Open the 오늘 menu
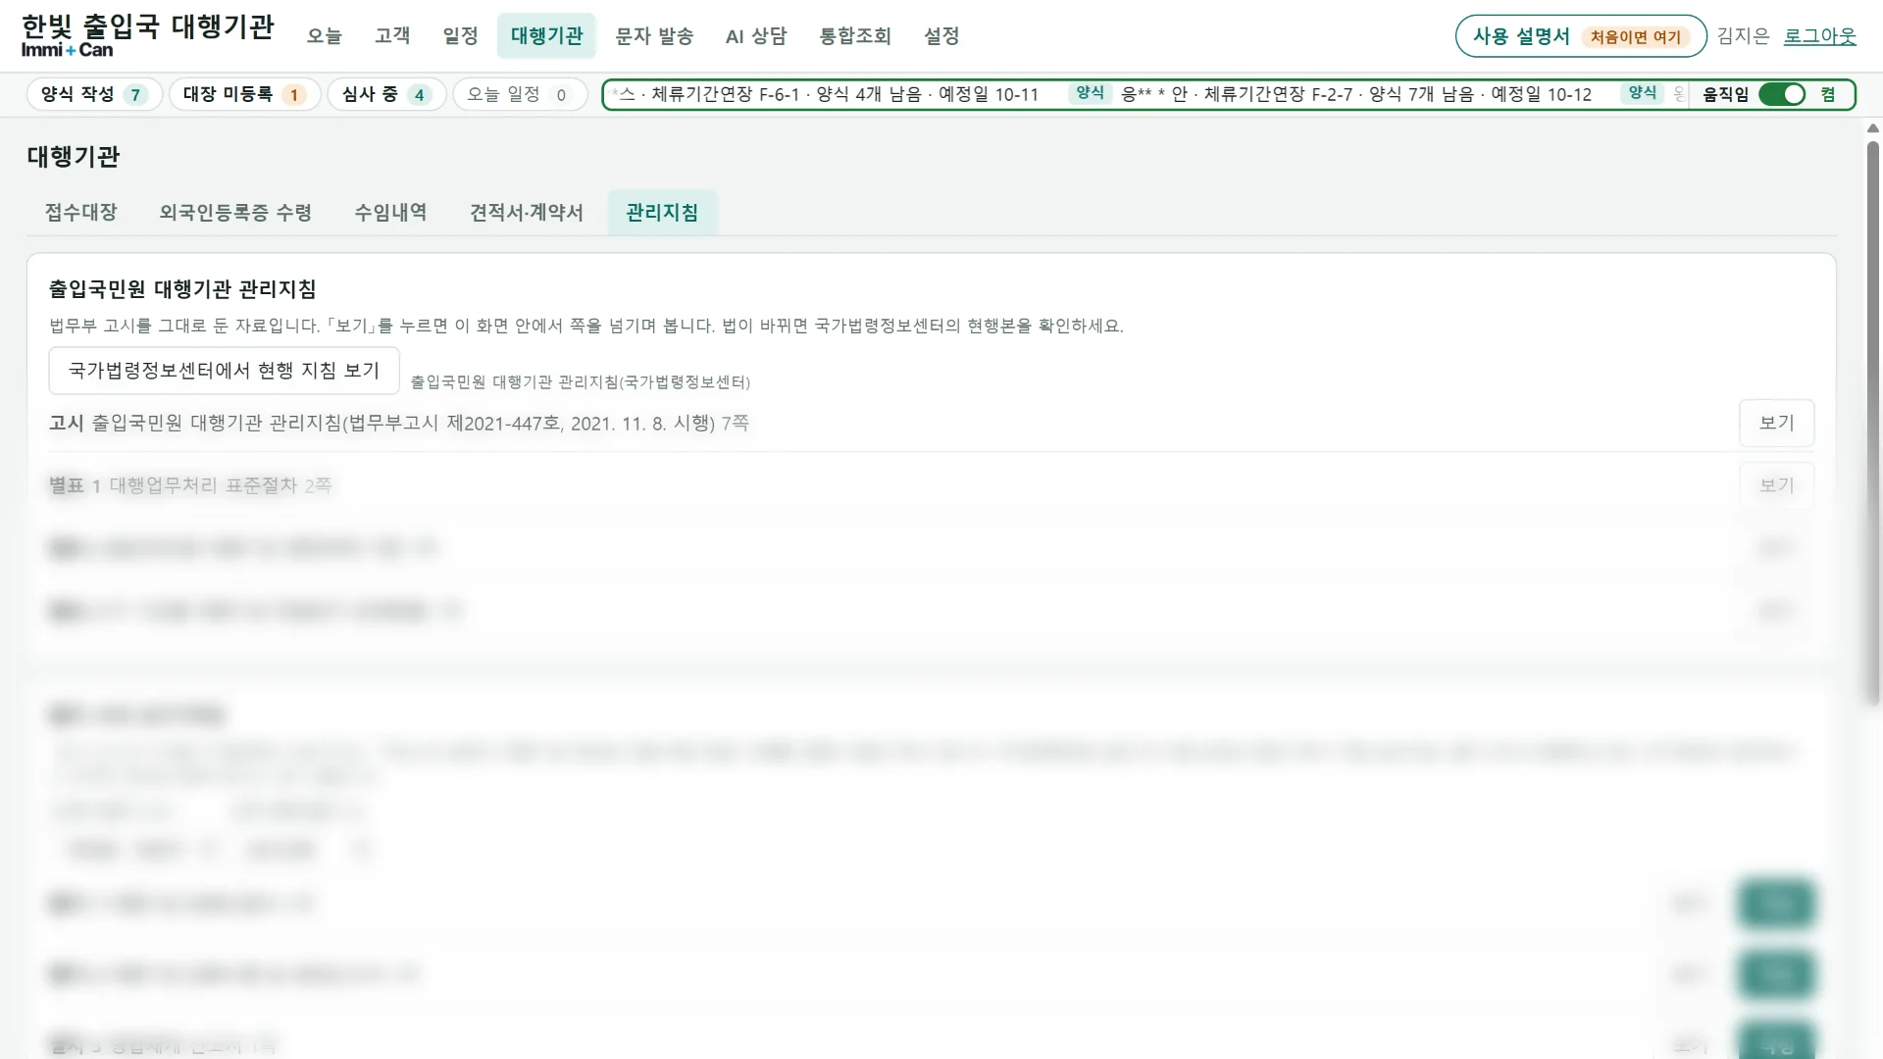The height and width of the screenshot is (1059, 1883). coord(324,36)
